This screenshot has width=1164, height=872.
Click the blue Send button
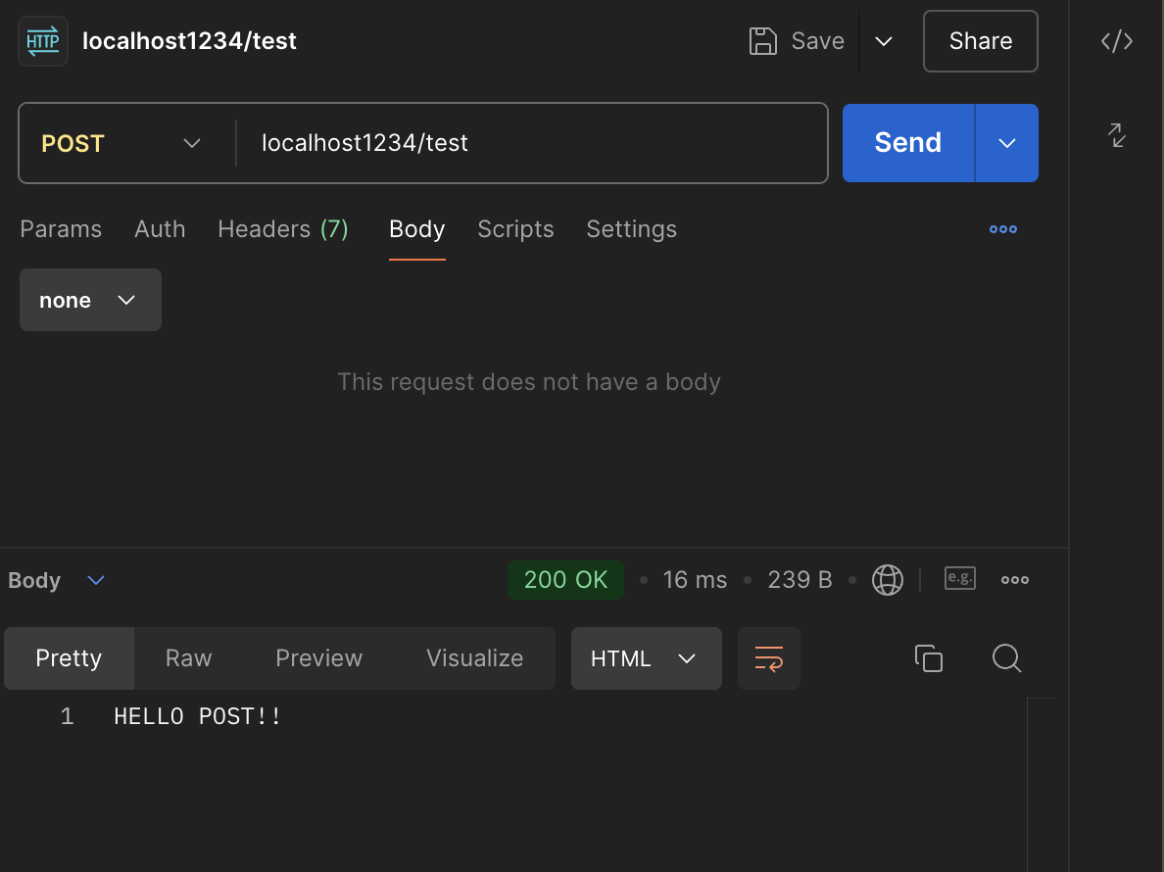(x=907, y=143)
